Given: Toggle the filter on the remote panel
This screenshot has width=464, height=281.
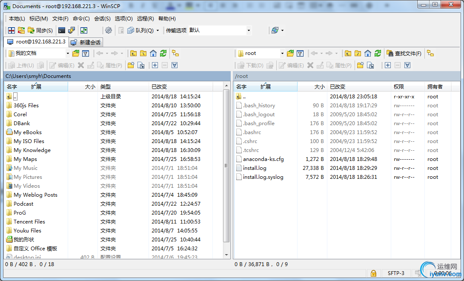Looking at the screenshot, I should [x=300, y=53].
